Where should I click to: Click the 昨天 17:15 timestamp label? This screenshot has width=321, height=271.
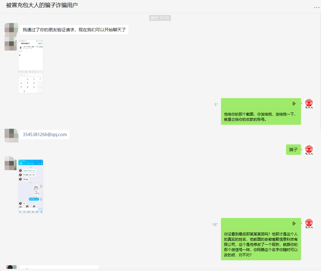(160, 18)
